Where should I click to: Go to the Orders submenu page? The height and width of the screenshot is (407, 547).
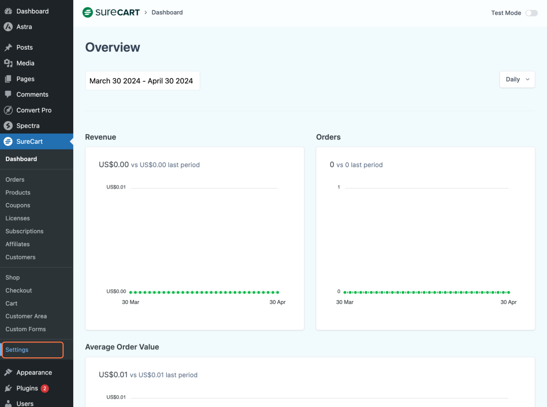tap(15, 179)
